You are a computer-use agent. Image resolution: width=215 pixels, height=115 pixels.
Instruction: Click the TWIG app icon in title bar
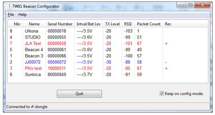[8, 6]
